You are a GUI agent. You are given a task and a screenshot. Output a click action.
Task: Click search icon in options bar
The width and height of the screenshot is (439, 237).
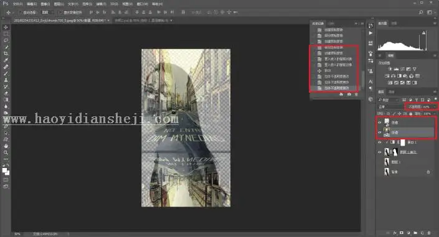420,12
